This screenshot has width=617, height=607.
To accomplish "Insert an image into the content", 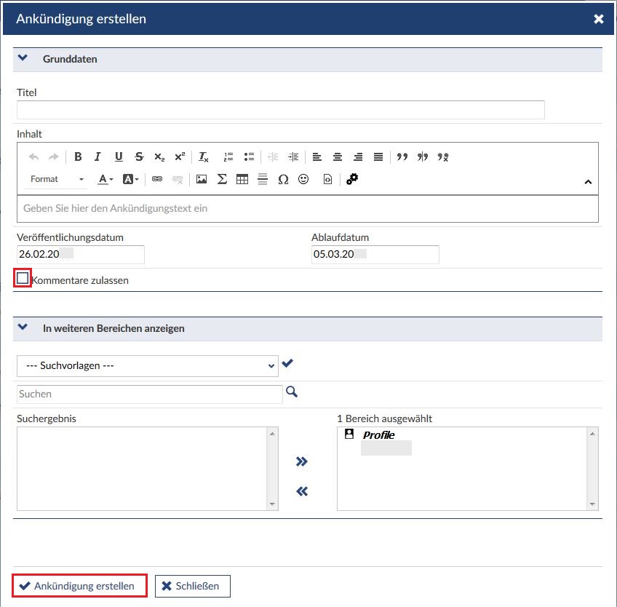I will pos(202,179).
